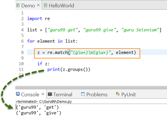Click the Problems panel icon
Image resolution: width=167 pixels, height=120 pixels.
pyautogui.click(x=83, y=94)
